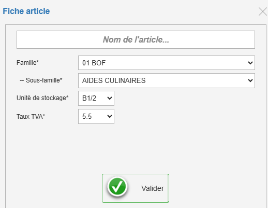Viewport: 268px width, 208px height.
Task: Click the Unité de stockage* label
Action: tap(42, 98)
